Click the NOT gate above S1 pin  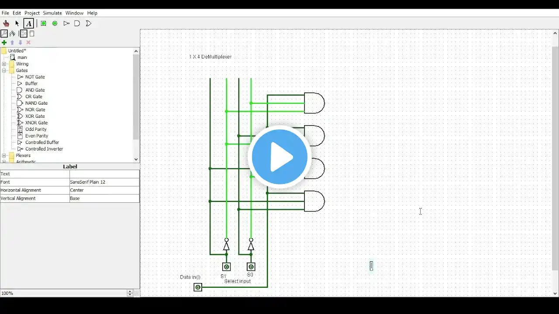point(226,245)
